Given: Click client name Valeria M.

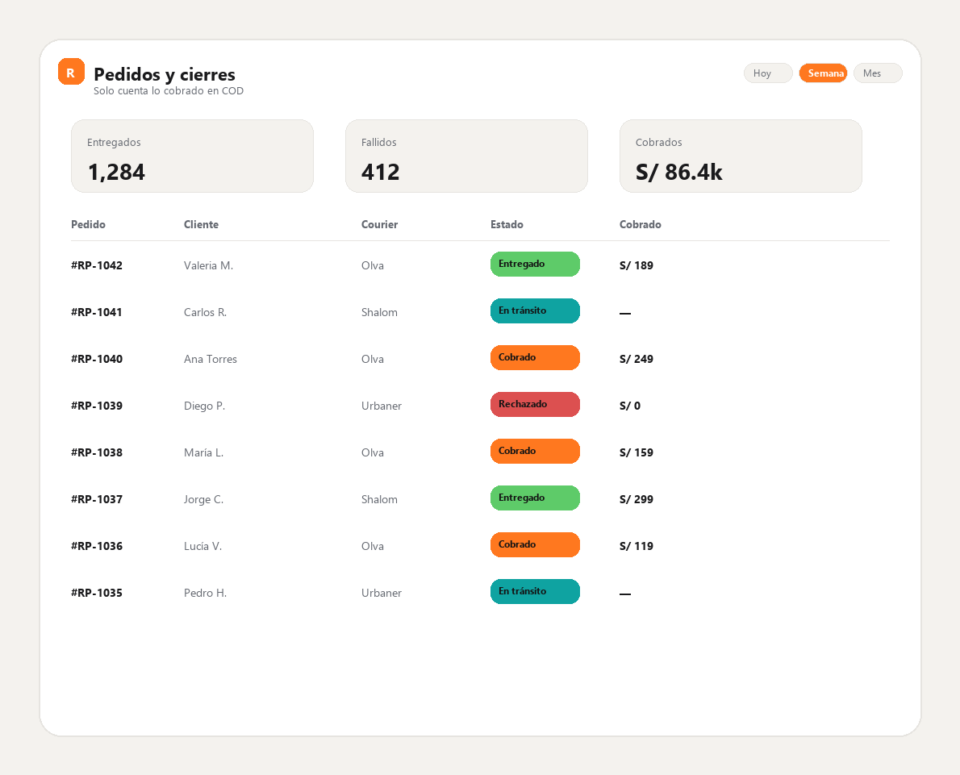Looking at the screenshot, I should [208, 265].
